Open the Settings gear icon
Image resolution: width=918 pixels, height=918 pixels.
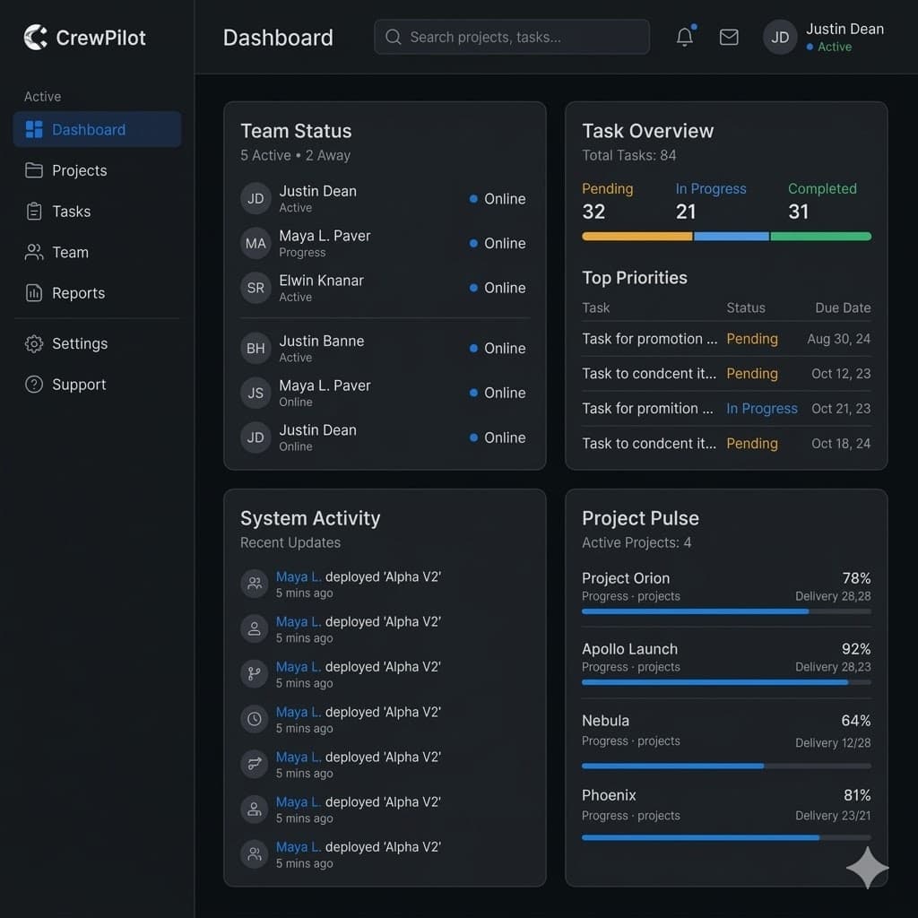[34, 343]
